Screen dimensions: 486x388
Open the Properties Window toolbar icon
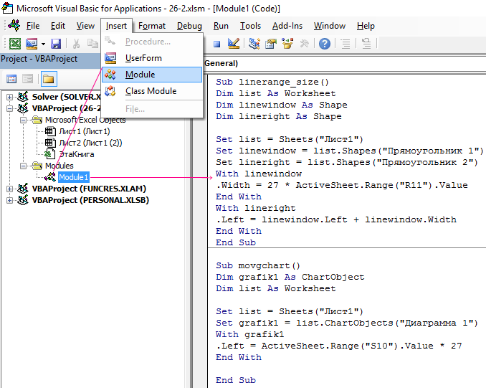point(270,44)
